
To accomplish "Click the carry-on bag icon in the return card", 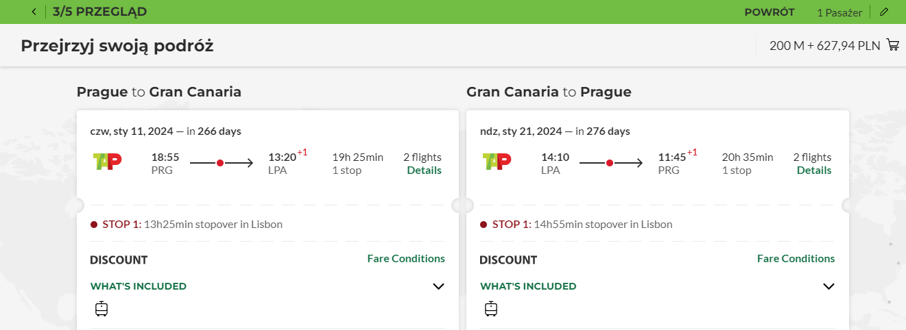I will (491, 309).
